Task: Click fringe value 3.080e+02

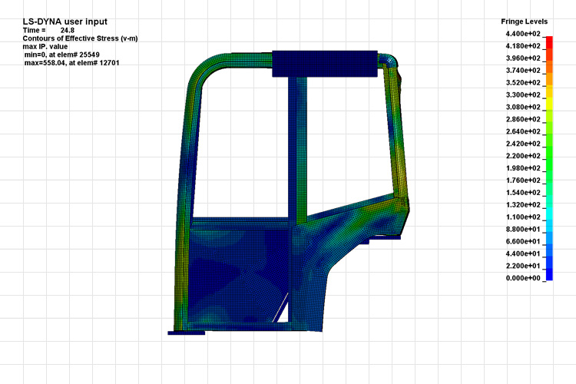Action: click(x=523, y=107)
